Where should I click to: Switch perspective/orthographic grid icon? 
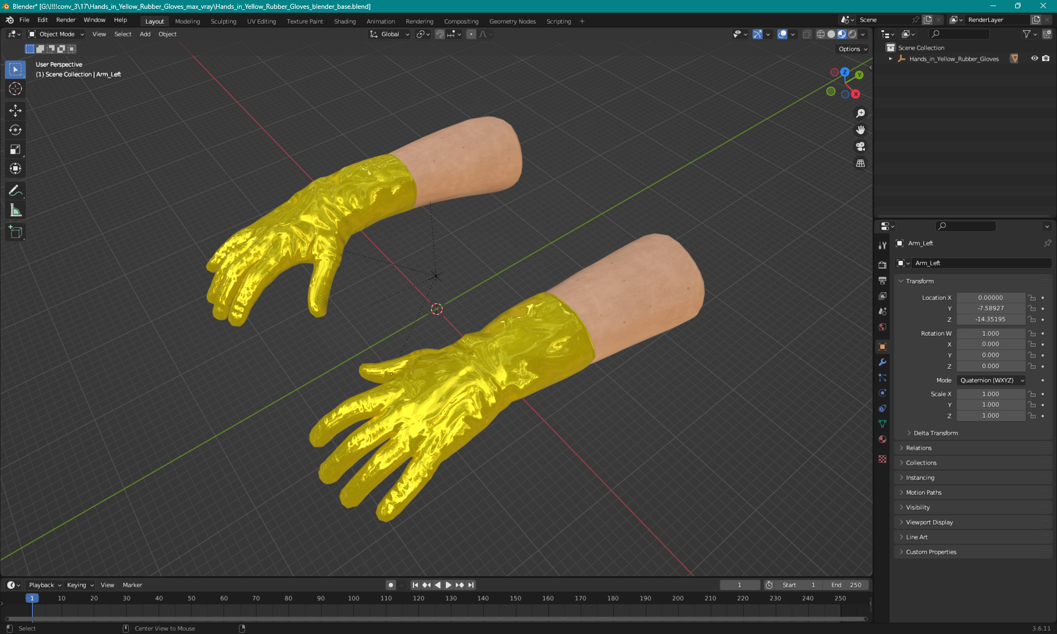[860, 163]
